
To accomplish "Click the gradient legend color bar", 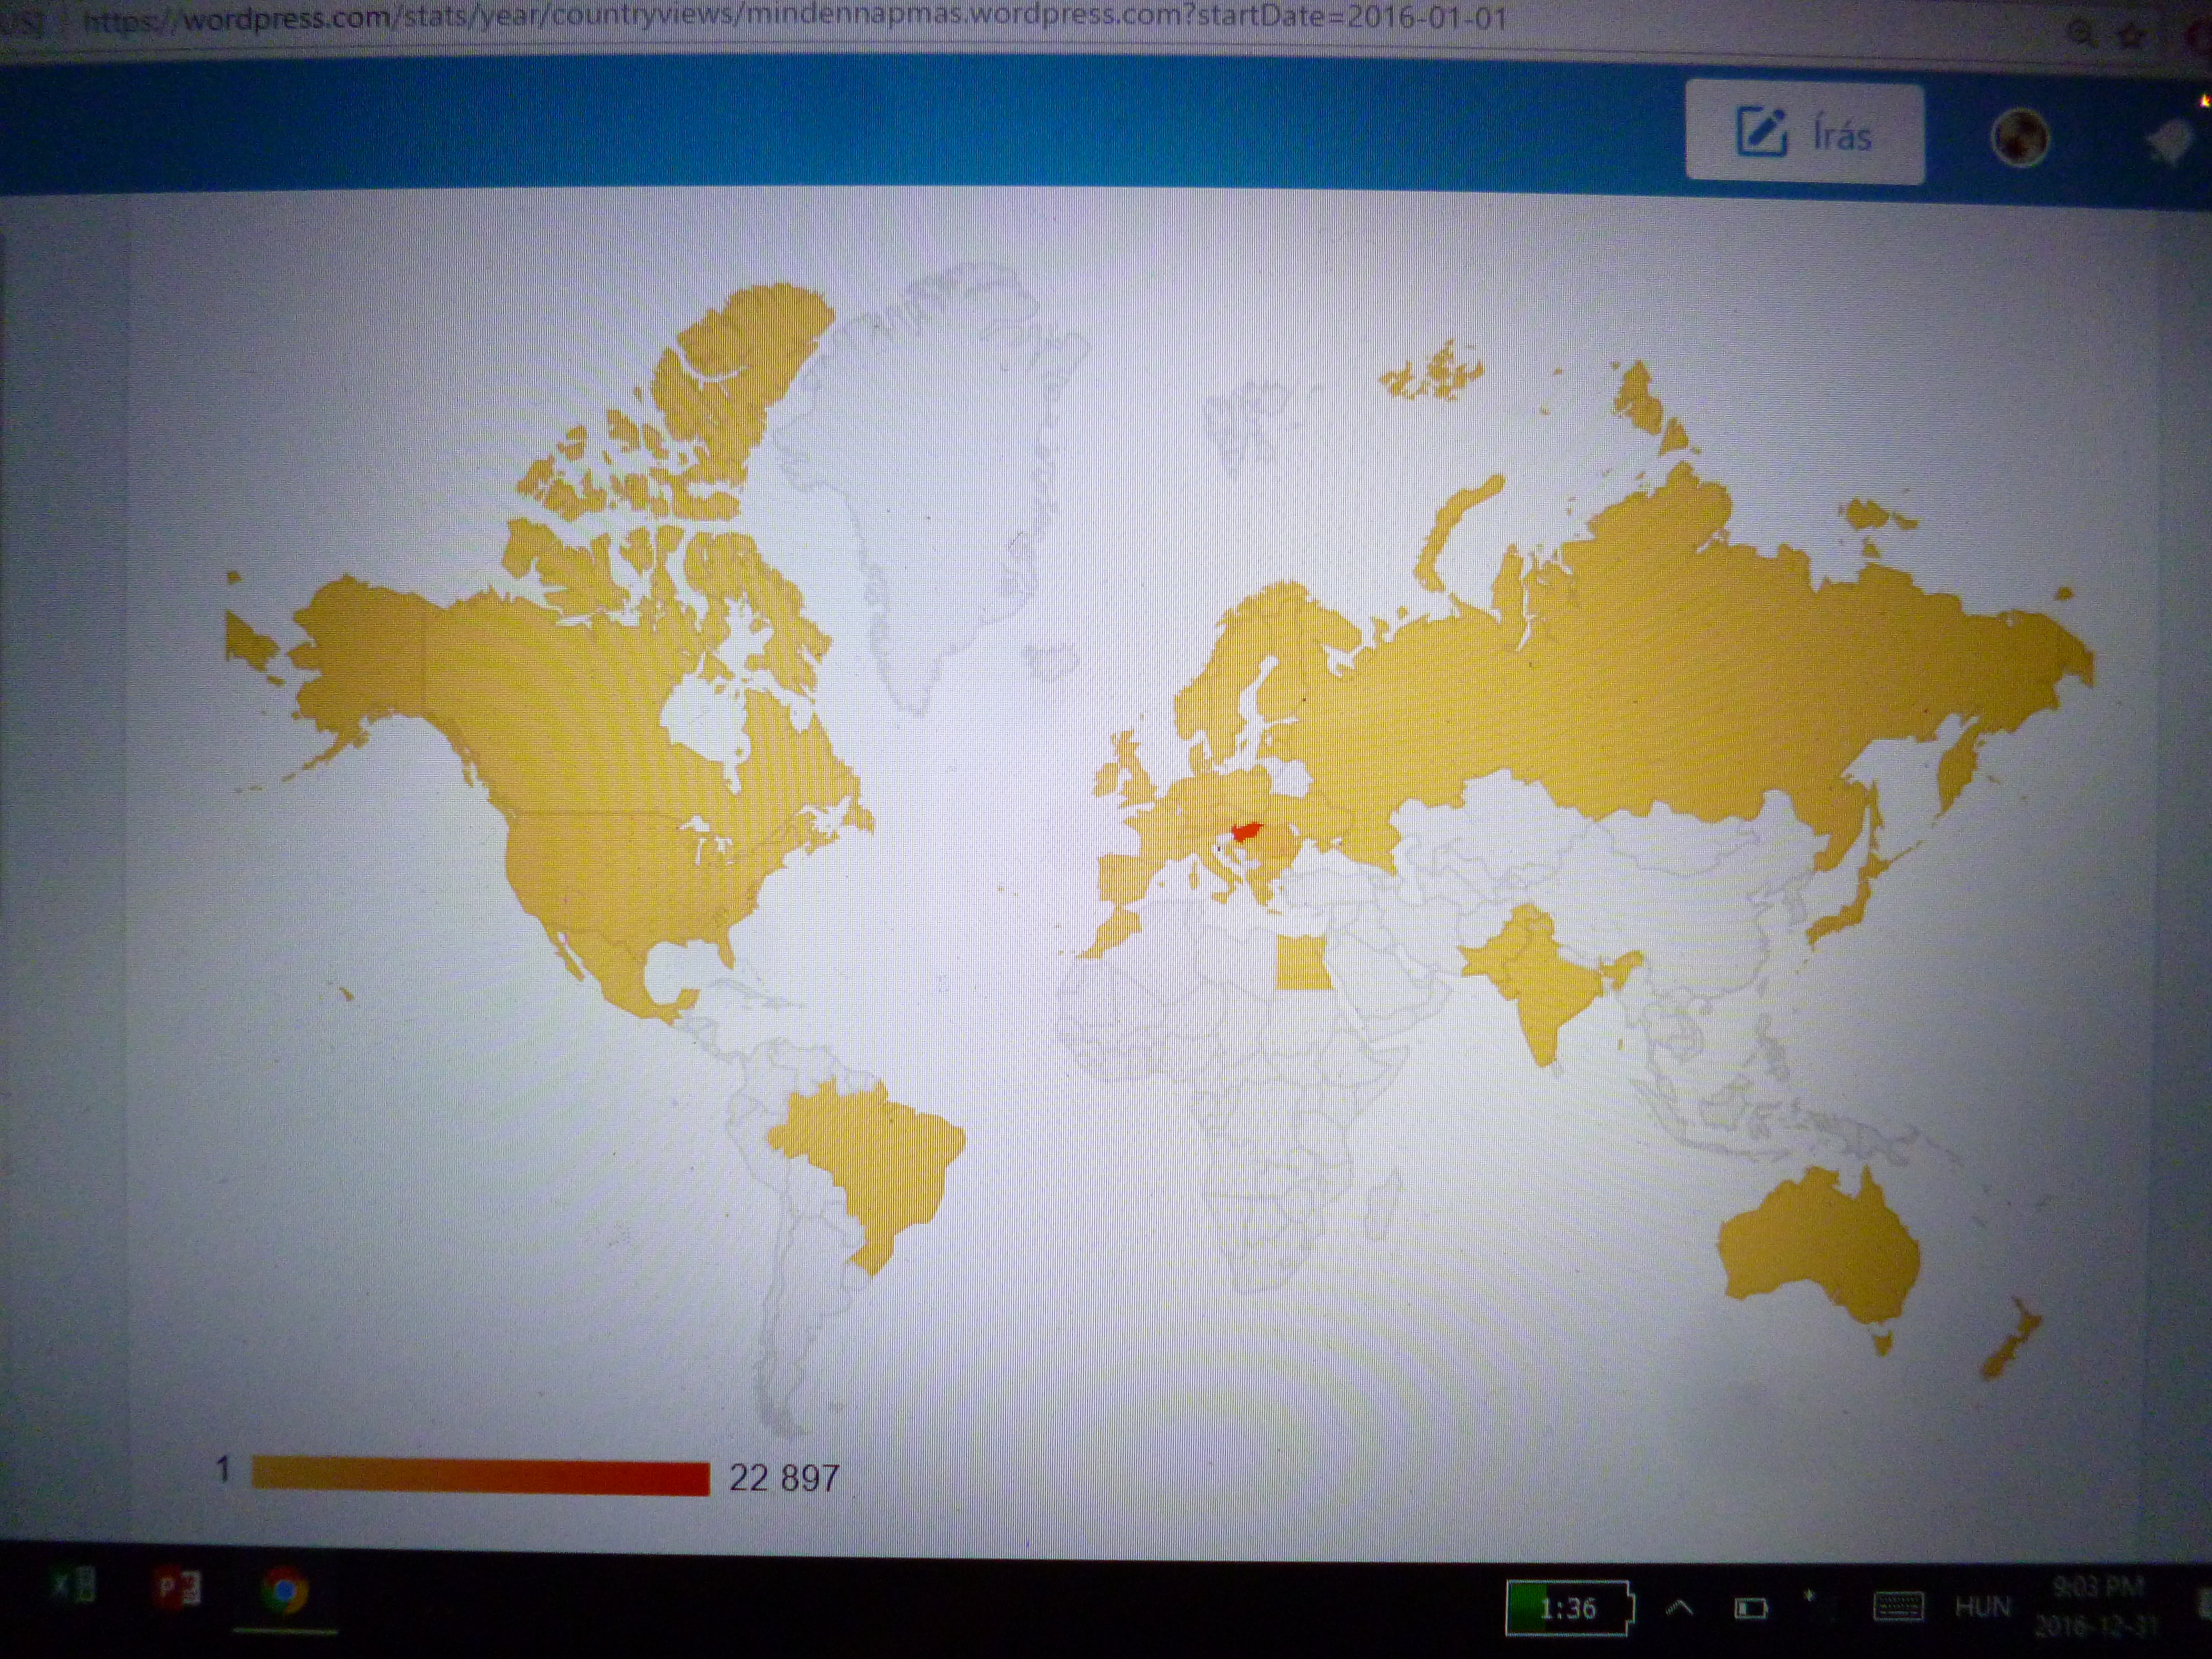I will point(480,1477).
